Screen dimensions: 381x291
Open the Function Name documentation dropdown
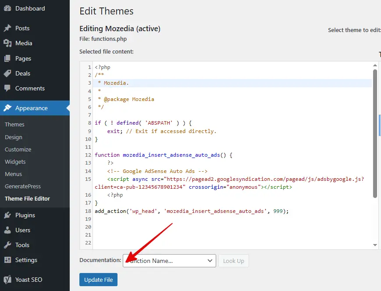point(169,261)
